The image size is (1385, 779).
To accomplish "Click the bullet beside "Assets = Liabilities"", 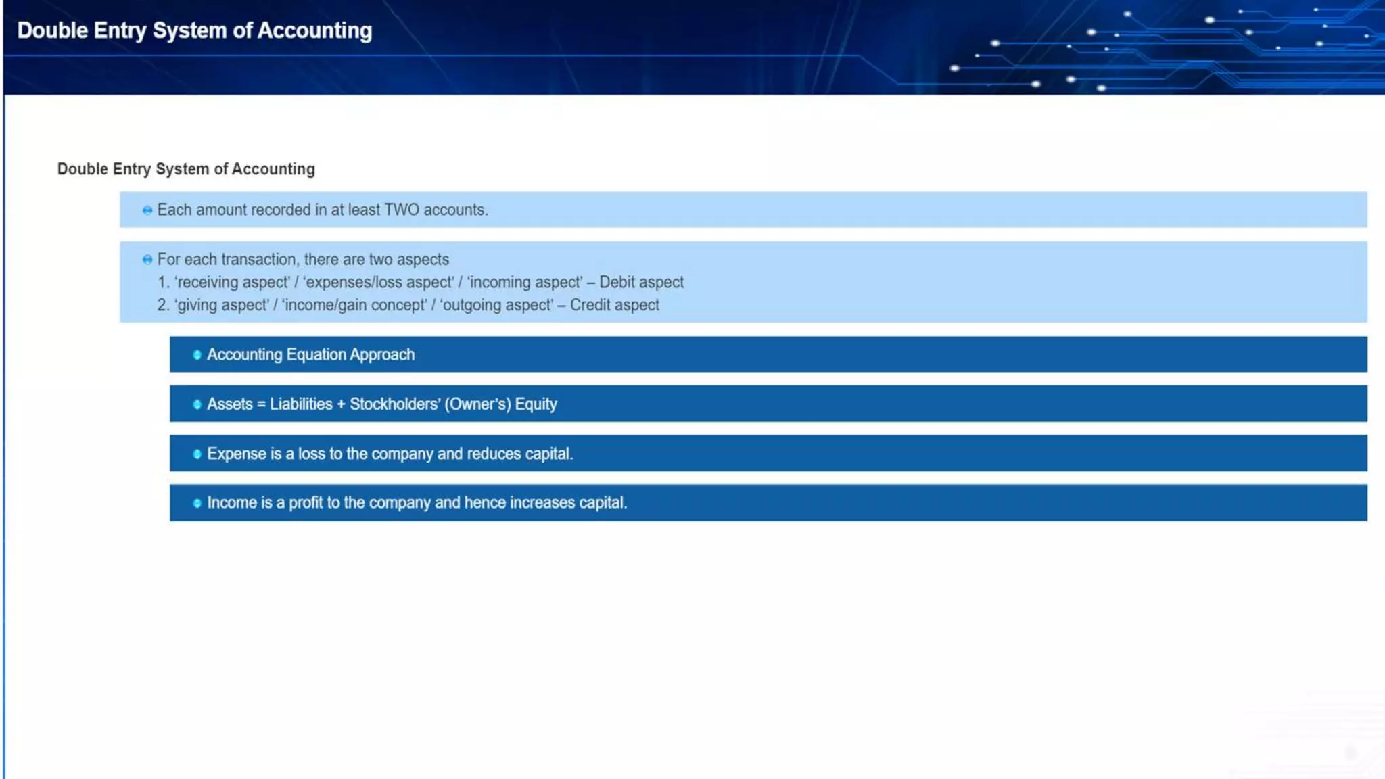I will point(197,404).
